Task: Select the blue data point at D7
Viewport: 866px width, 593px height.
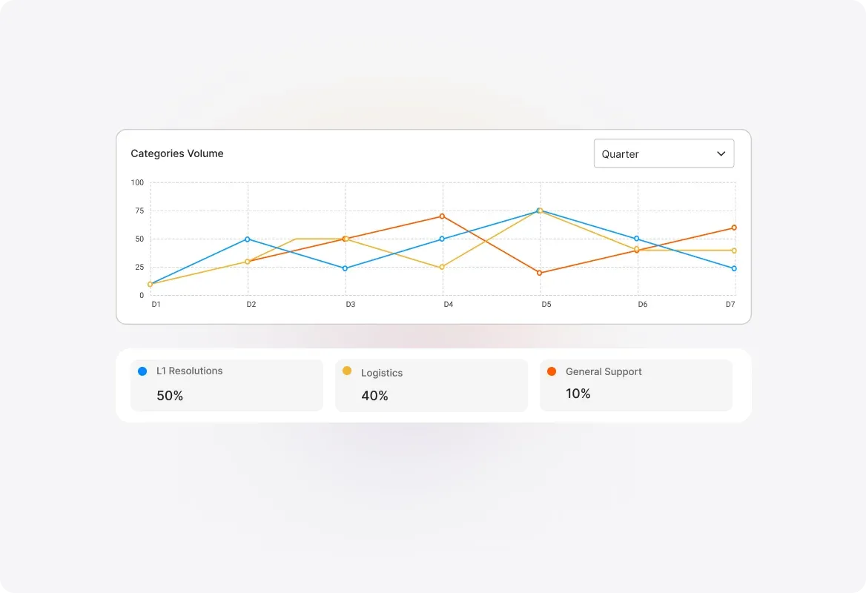Action: tap(734, 268)
